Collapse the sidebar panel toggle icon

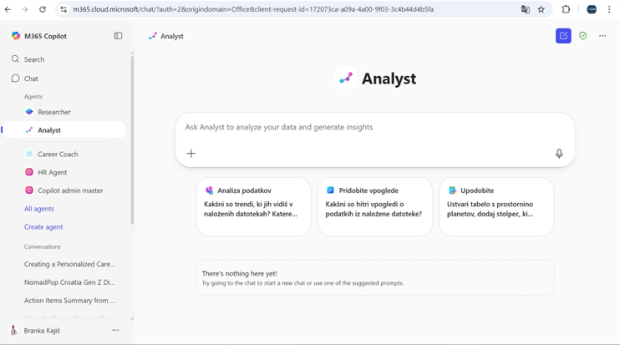point(118,36)
